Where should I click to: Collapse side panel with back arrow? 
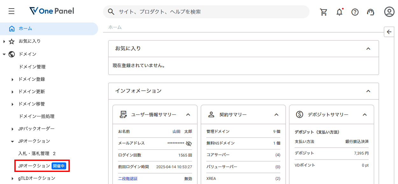(x=389, y=32)
